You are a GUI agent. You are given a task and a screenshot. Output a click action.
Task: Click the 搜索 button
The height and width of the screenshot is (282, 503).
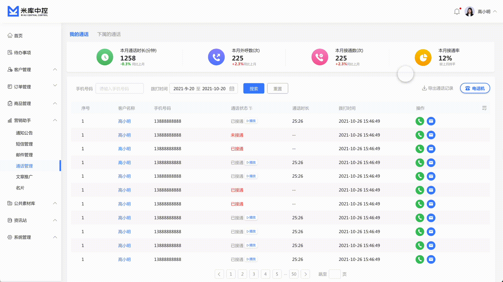254,89
